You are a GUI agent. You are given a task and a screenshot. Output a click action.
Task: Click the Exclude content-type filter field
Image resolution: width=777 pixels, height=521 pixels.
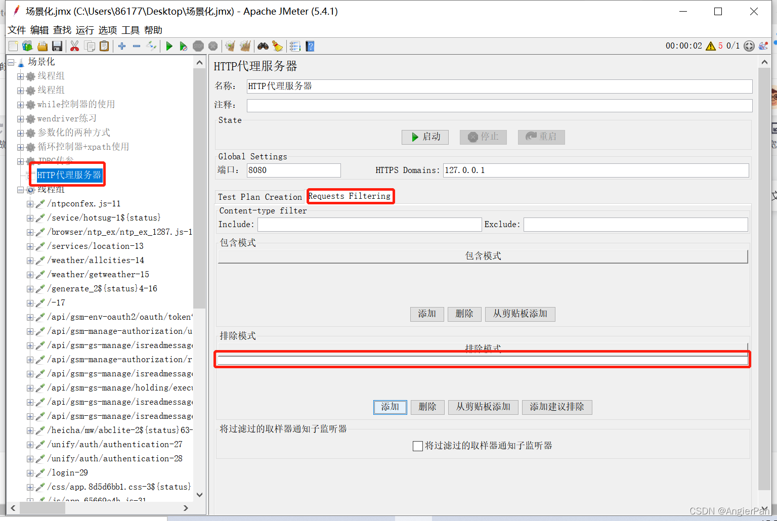click(x=636, y=225)
